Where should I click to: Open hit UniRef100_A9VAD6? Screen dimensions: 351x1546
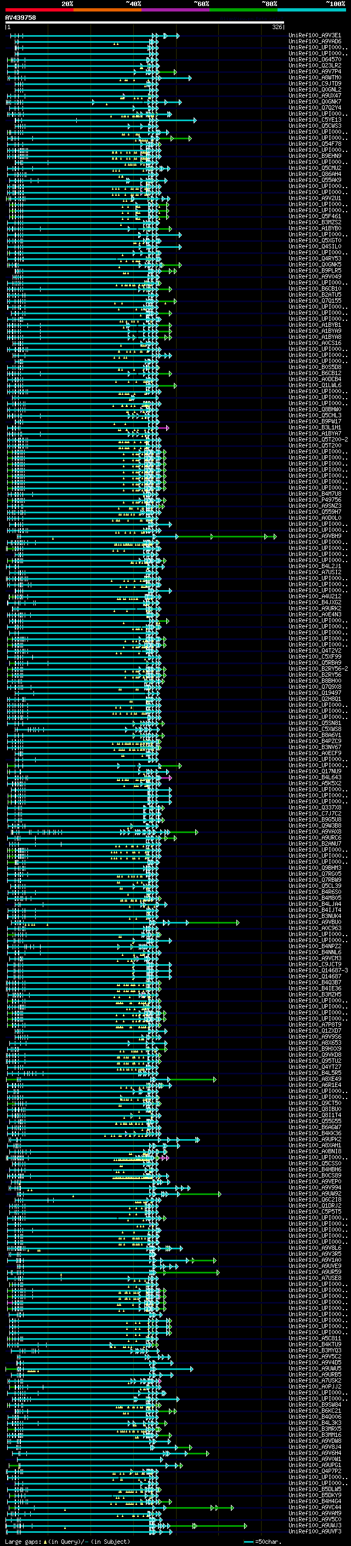pyautogui.click(x=314, y=42)
